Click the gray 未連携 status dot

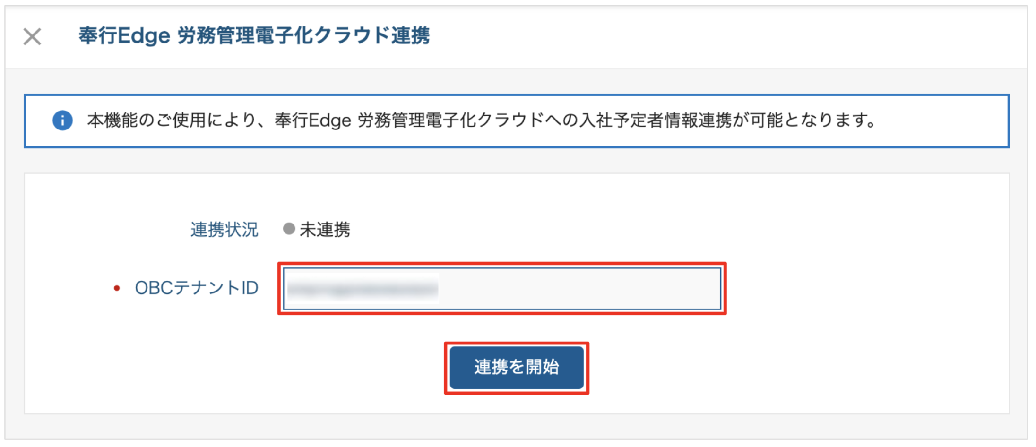point(289,229)
